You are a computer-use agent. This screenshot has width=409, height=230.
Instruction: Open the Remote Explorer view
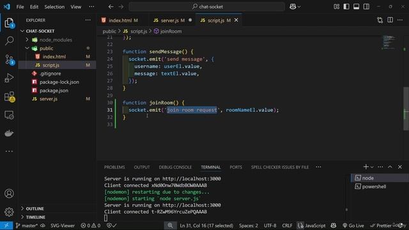click(x=9, y=115)
